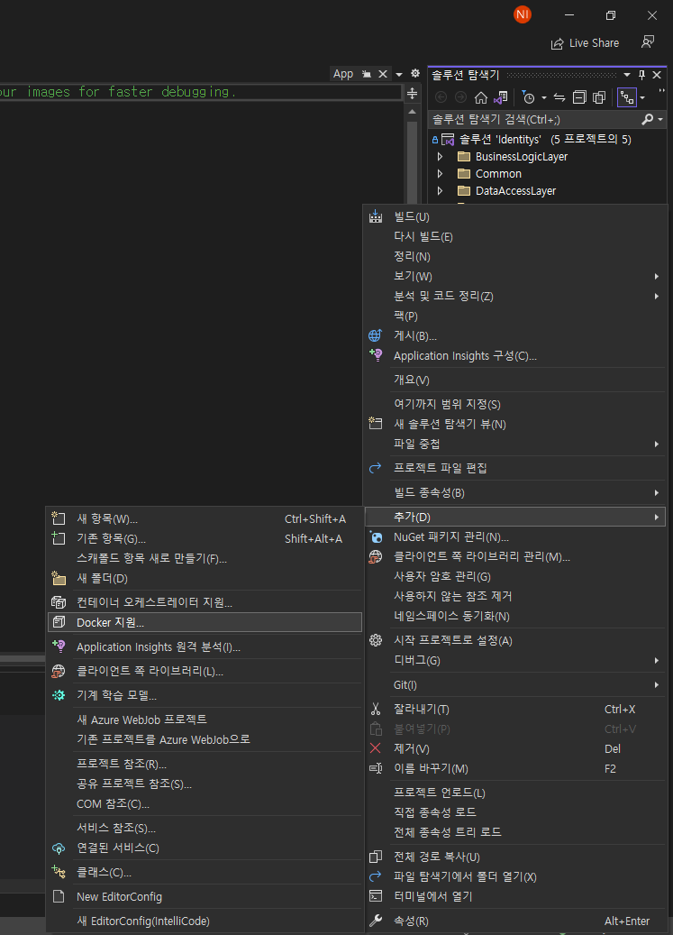Click the gear icon beside the tab well
This screenshot has height=935, width=673.
[x=415, y=74]
